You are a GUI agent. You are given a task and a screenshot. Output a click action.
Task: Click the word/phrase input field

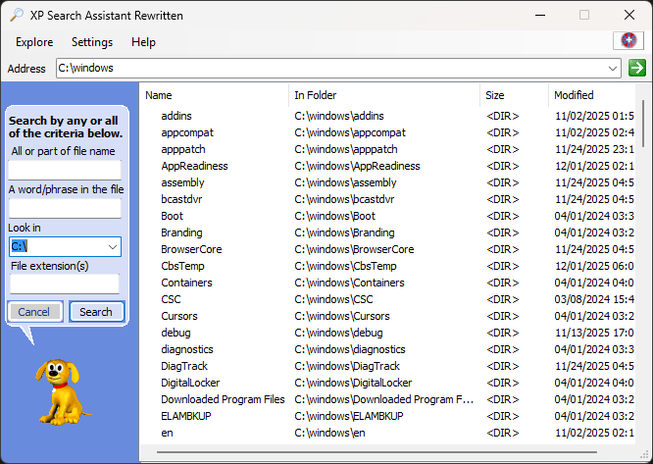[65, 208]
